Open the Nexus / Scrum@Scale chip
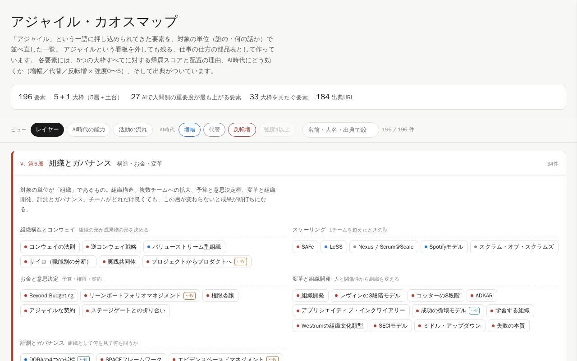Image resolution: width=577 pixels, height=361 pixels. coord(384,247)
